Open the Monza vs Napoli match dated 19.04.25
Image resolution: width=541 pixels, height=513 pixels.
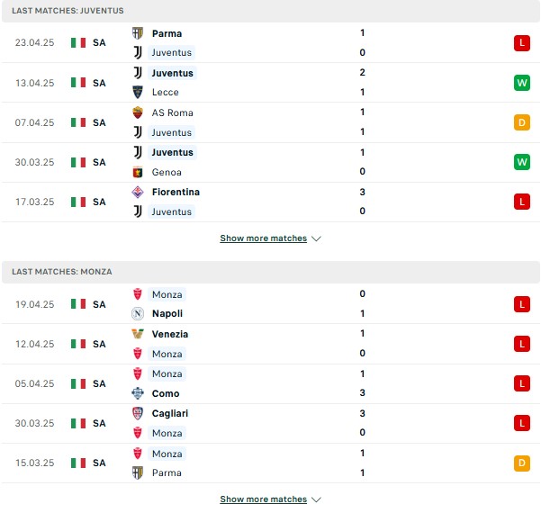271,303
